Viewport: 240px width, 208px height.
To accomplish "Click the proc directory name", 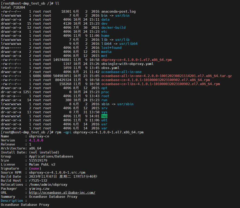I will 105,92.
